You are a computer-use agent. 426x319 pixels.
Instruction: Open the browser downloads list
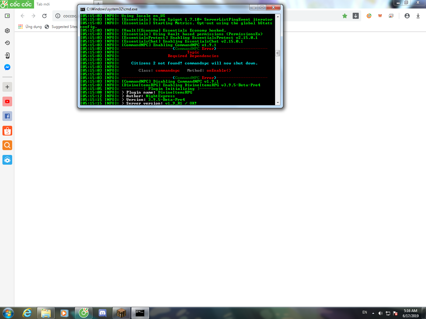coord(418,16)
